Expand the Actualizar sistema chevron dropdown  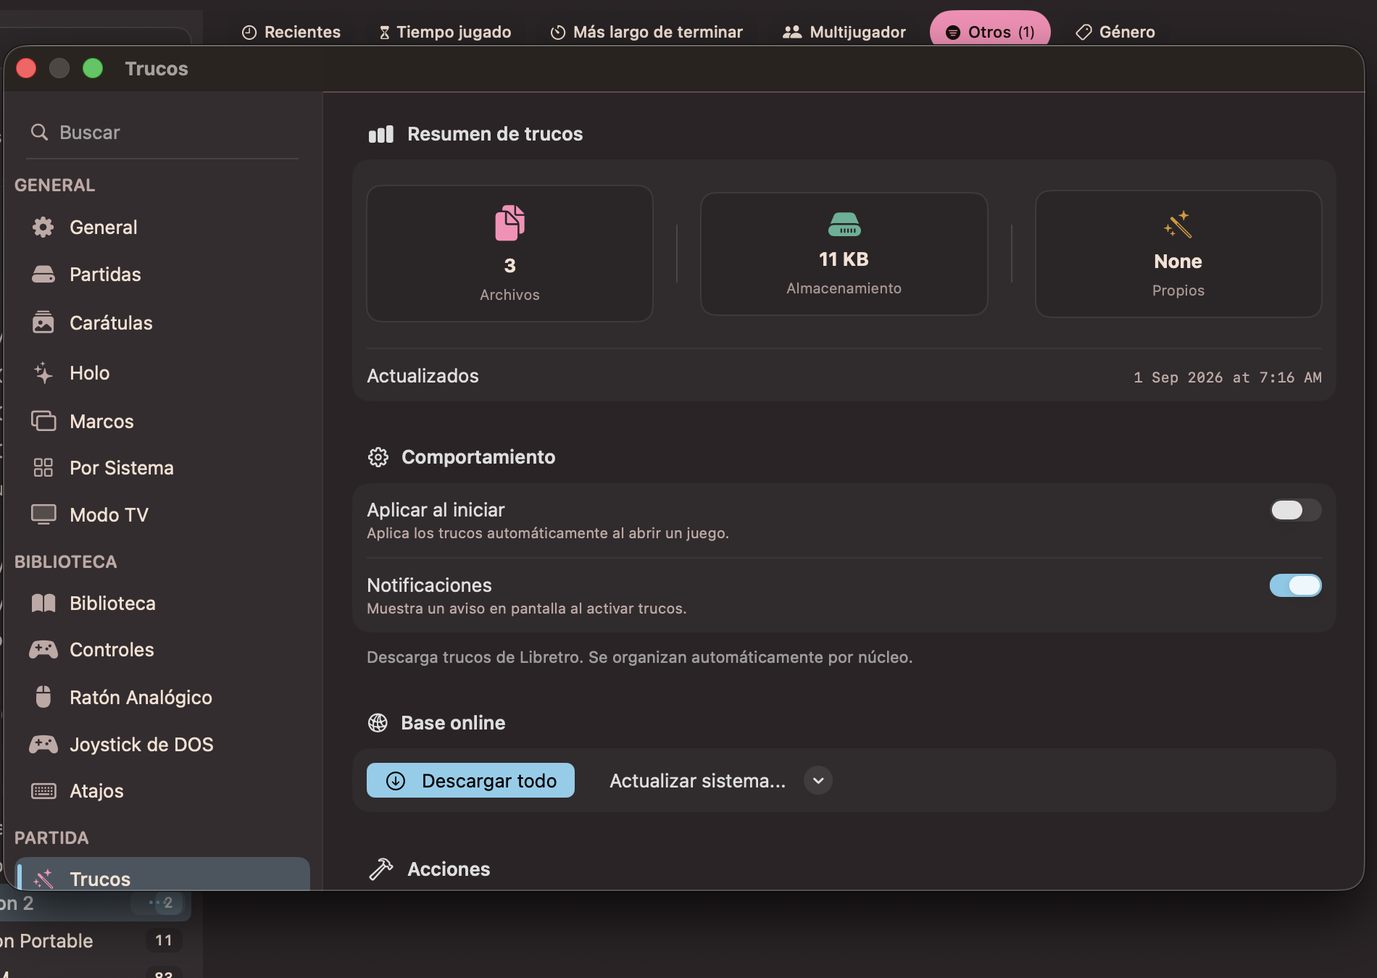818,781
